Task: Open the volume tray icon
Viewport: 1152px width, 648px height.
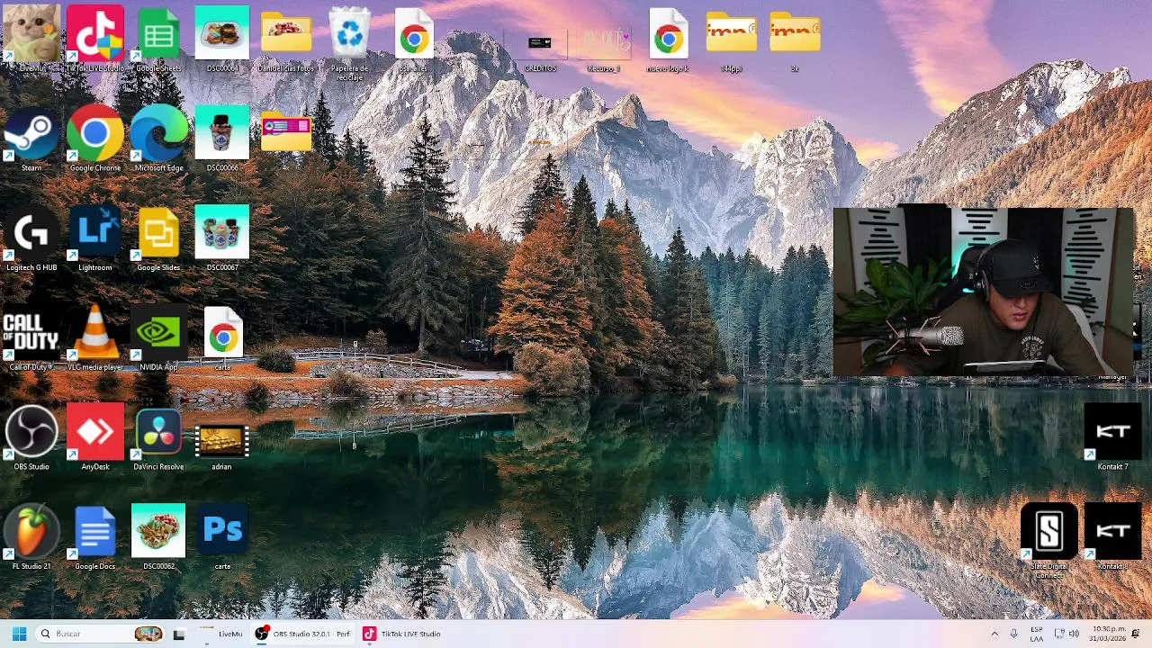Action: [x=1074, y=634]
